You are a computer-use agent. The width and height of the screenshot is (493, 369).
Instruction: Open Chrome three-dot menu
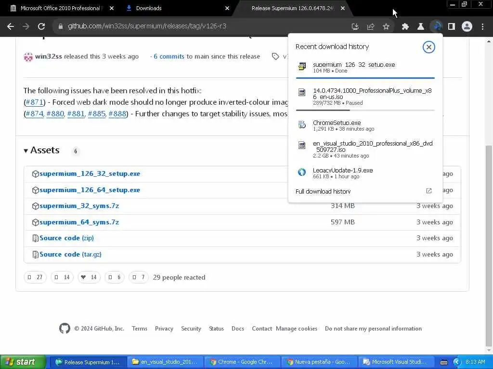(x=482, y=27)
